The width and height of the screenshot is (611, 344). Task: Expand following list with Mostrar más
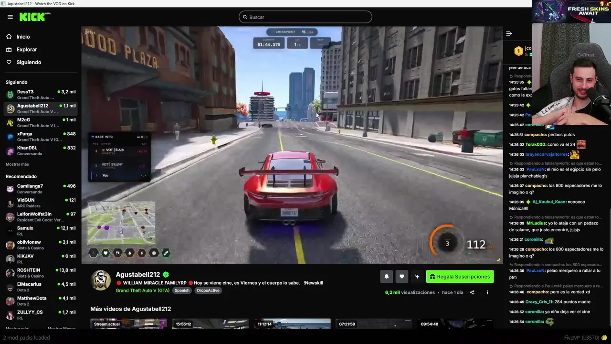pyautogui.click(x=17, y=164)
